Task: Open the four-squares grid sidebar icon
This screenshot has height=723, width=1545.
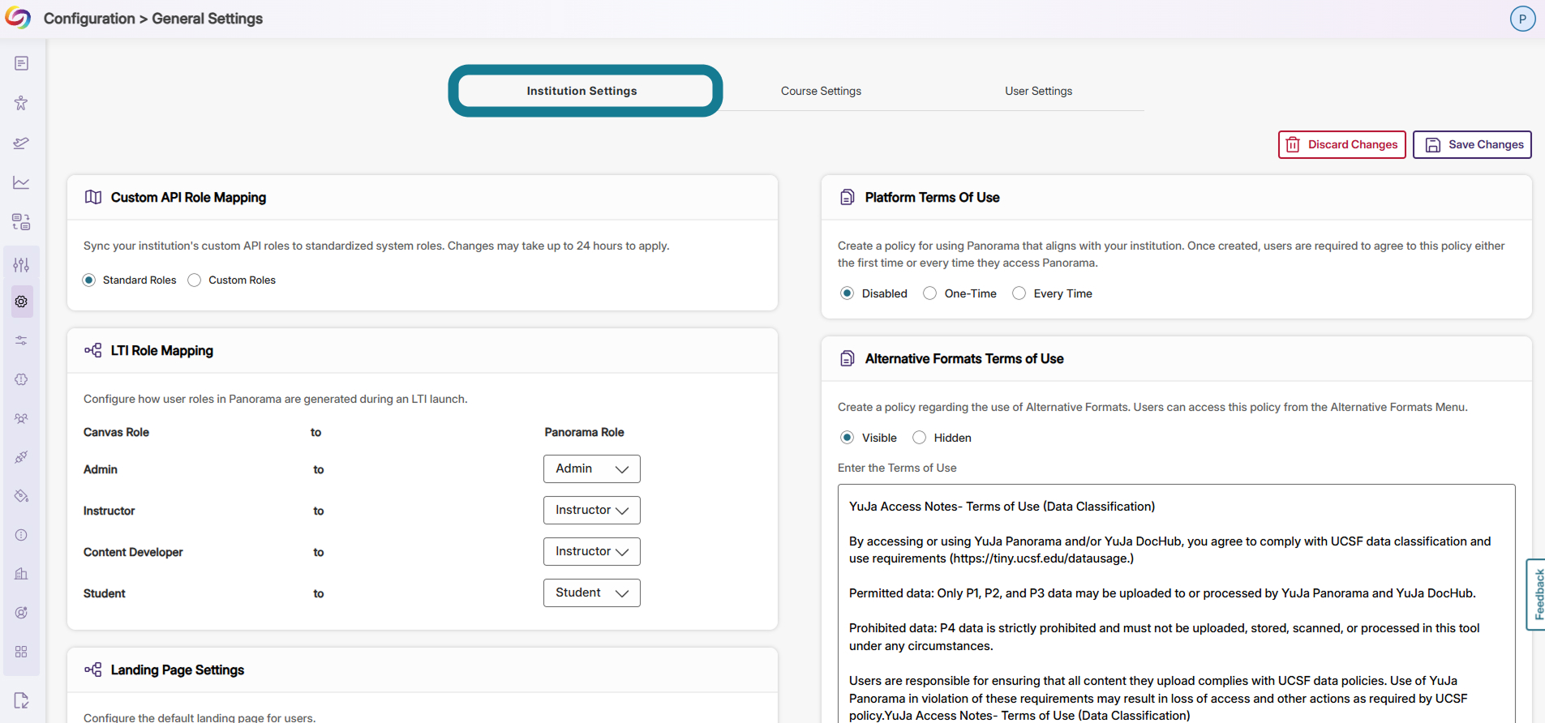Action: [22, 652]
